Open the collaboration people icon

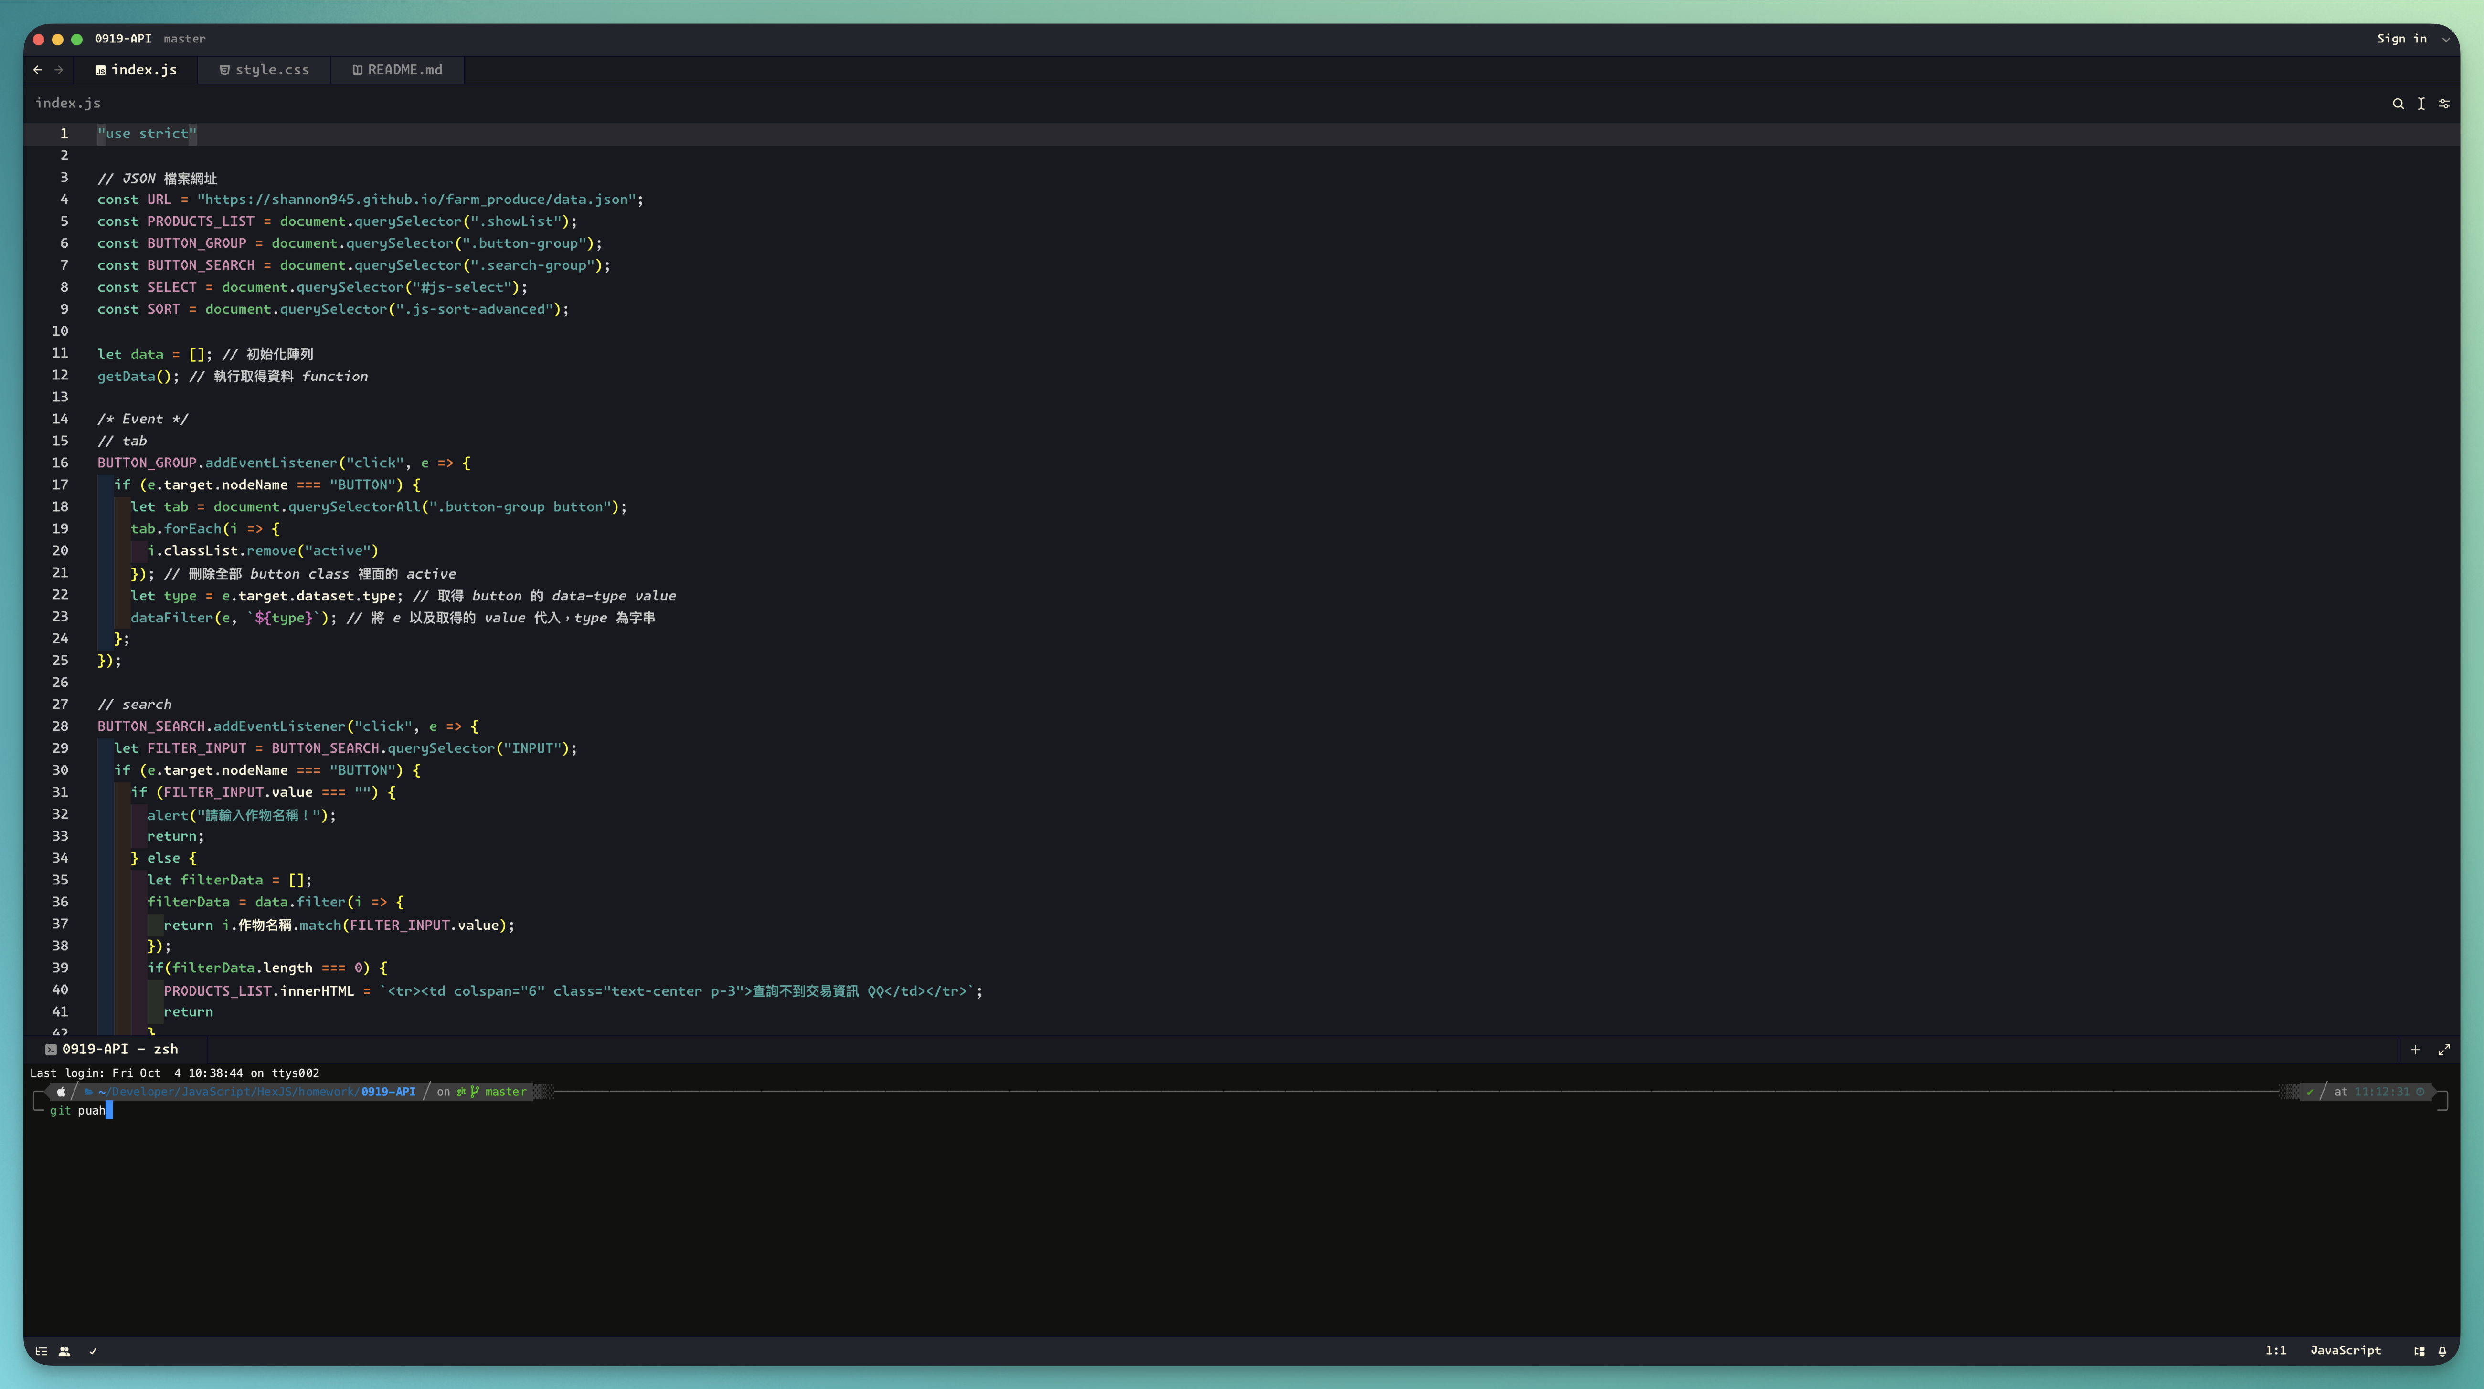(64, 1351)
